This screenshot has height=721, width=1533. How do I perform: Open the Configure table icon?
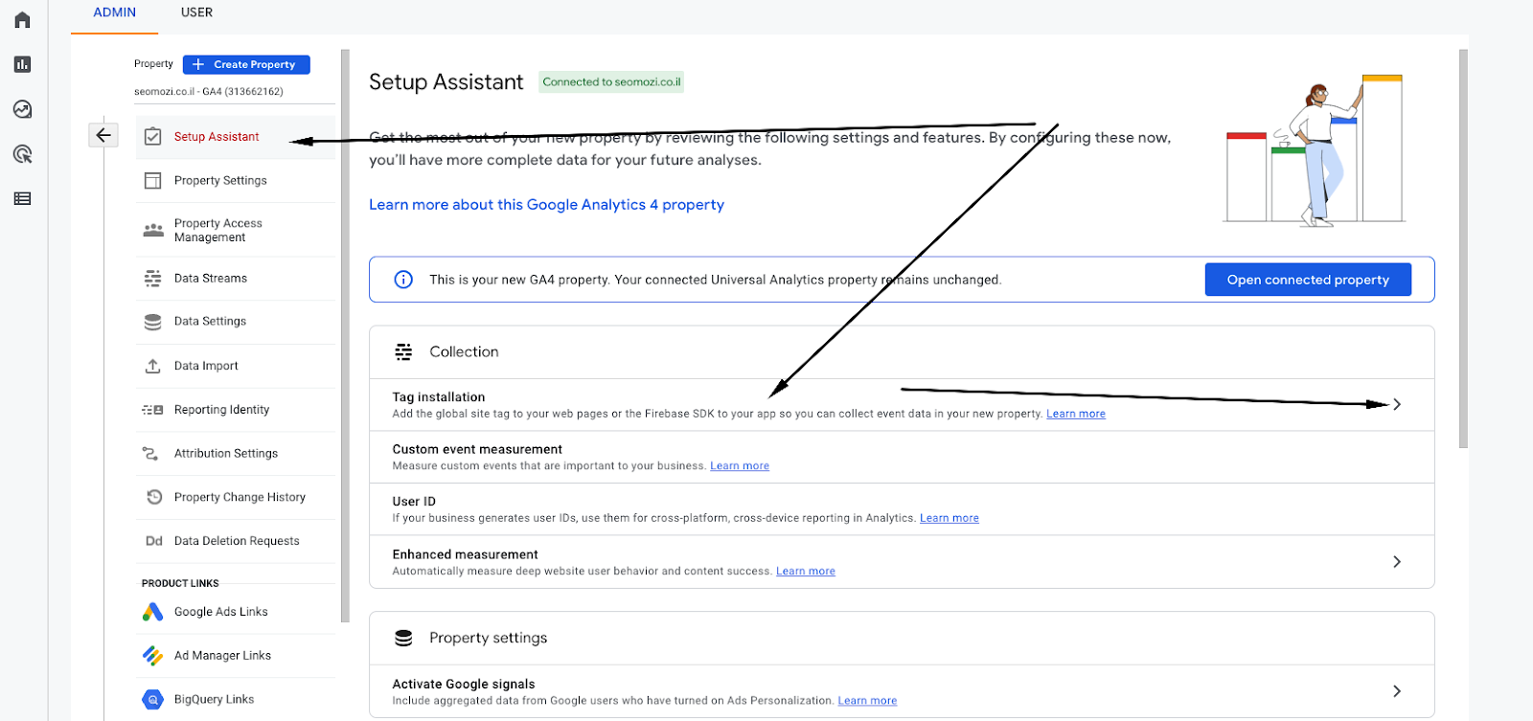23,198
